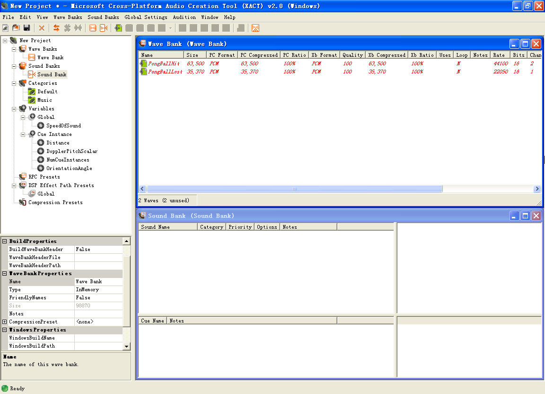Collapse the WaveBankProperties section
Image resolution: width=545 pixels, height=394 pixels.
(x=5, y=274)
